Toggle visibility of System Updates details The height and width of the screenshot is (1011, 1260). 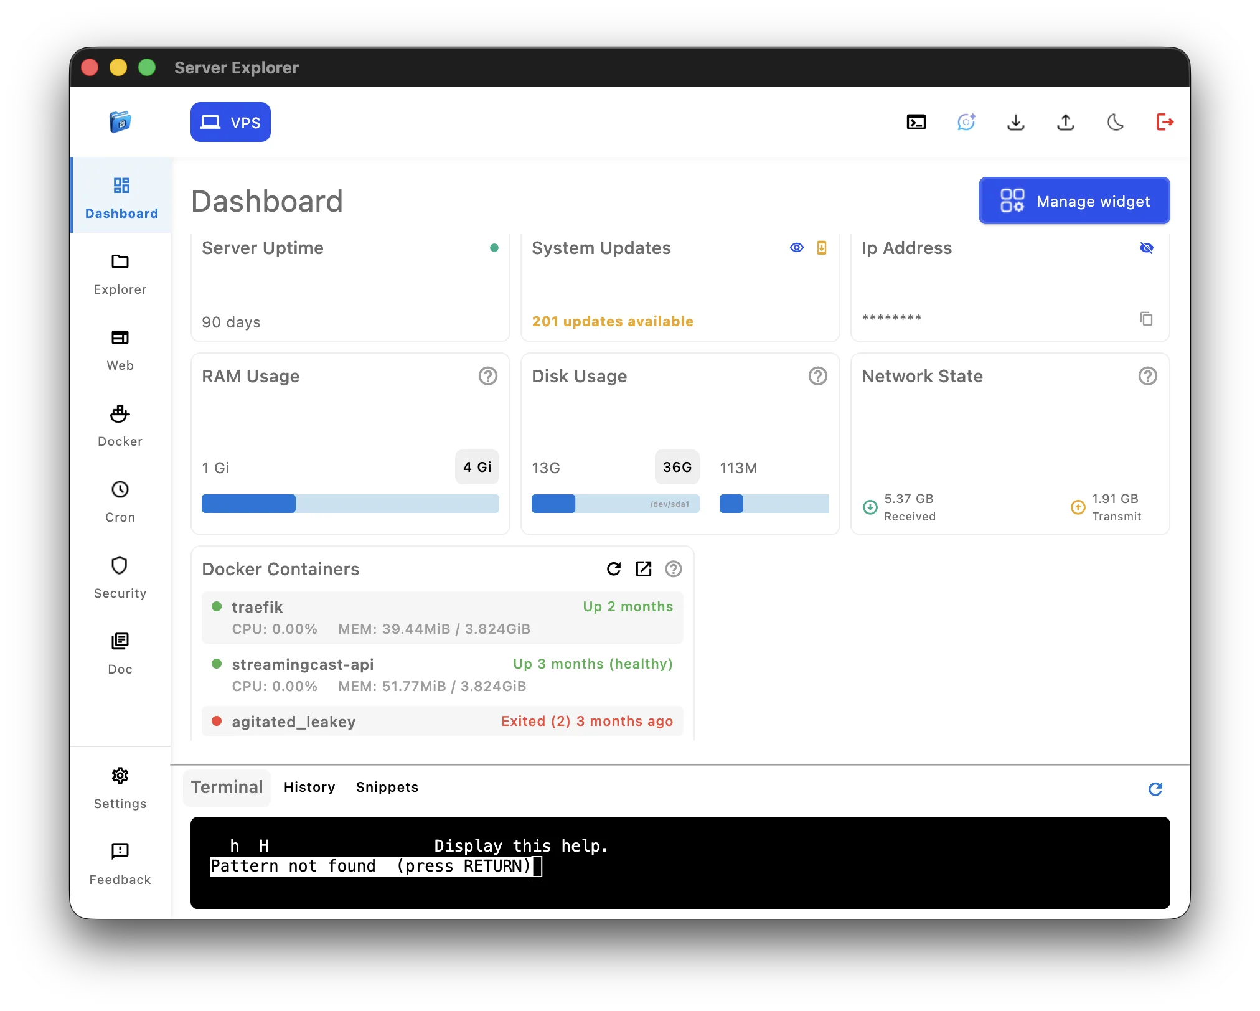tap(796, 247)
